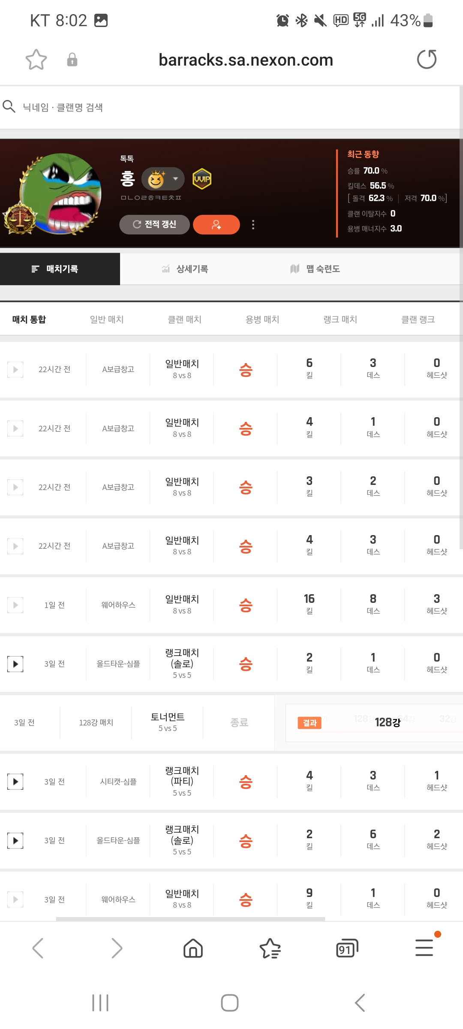Click the VVIP badge icon

[x=202, y=179]
